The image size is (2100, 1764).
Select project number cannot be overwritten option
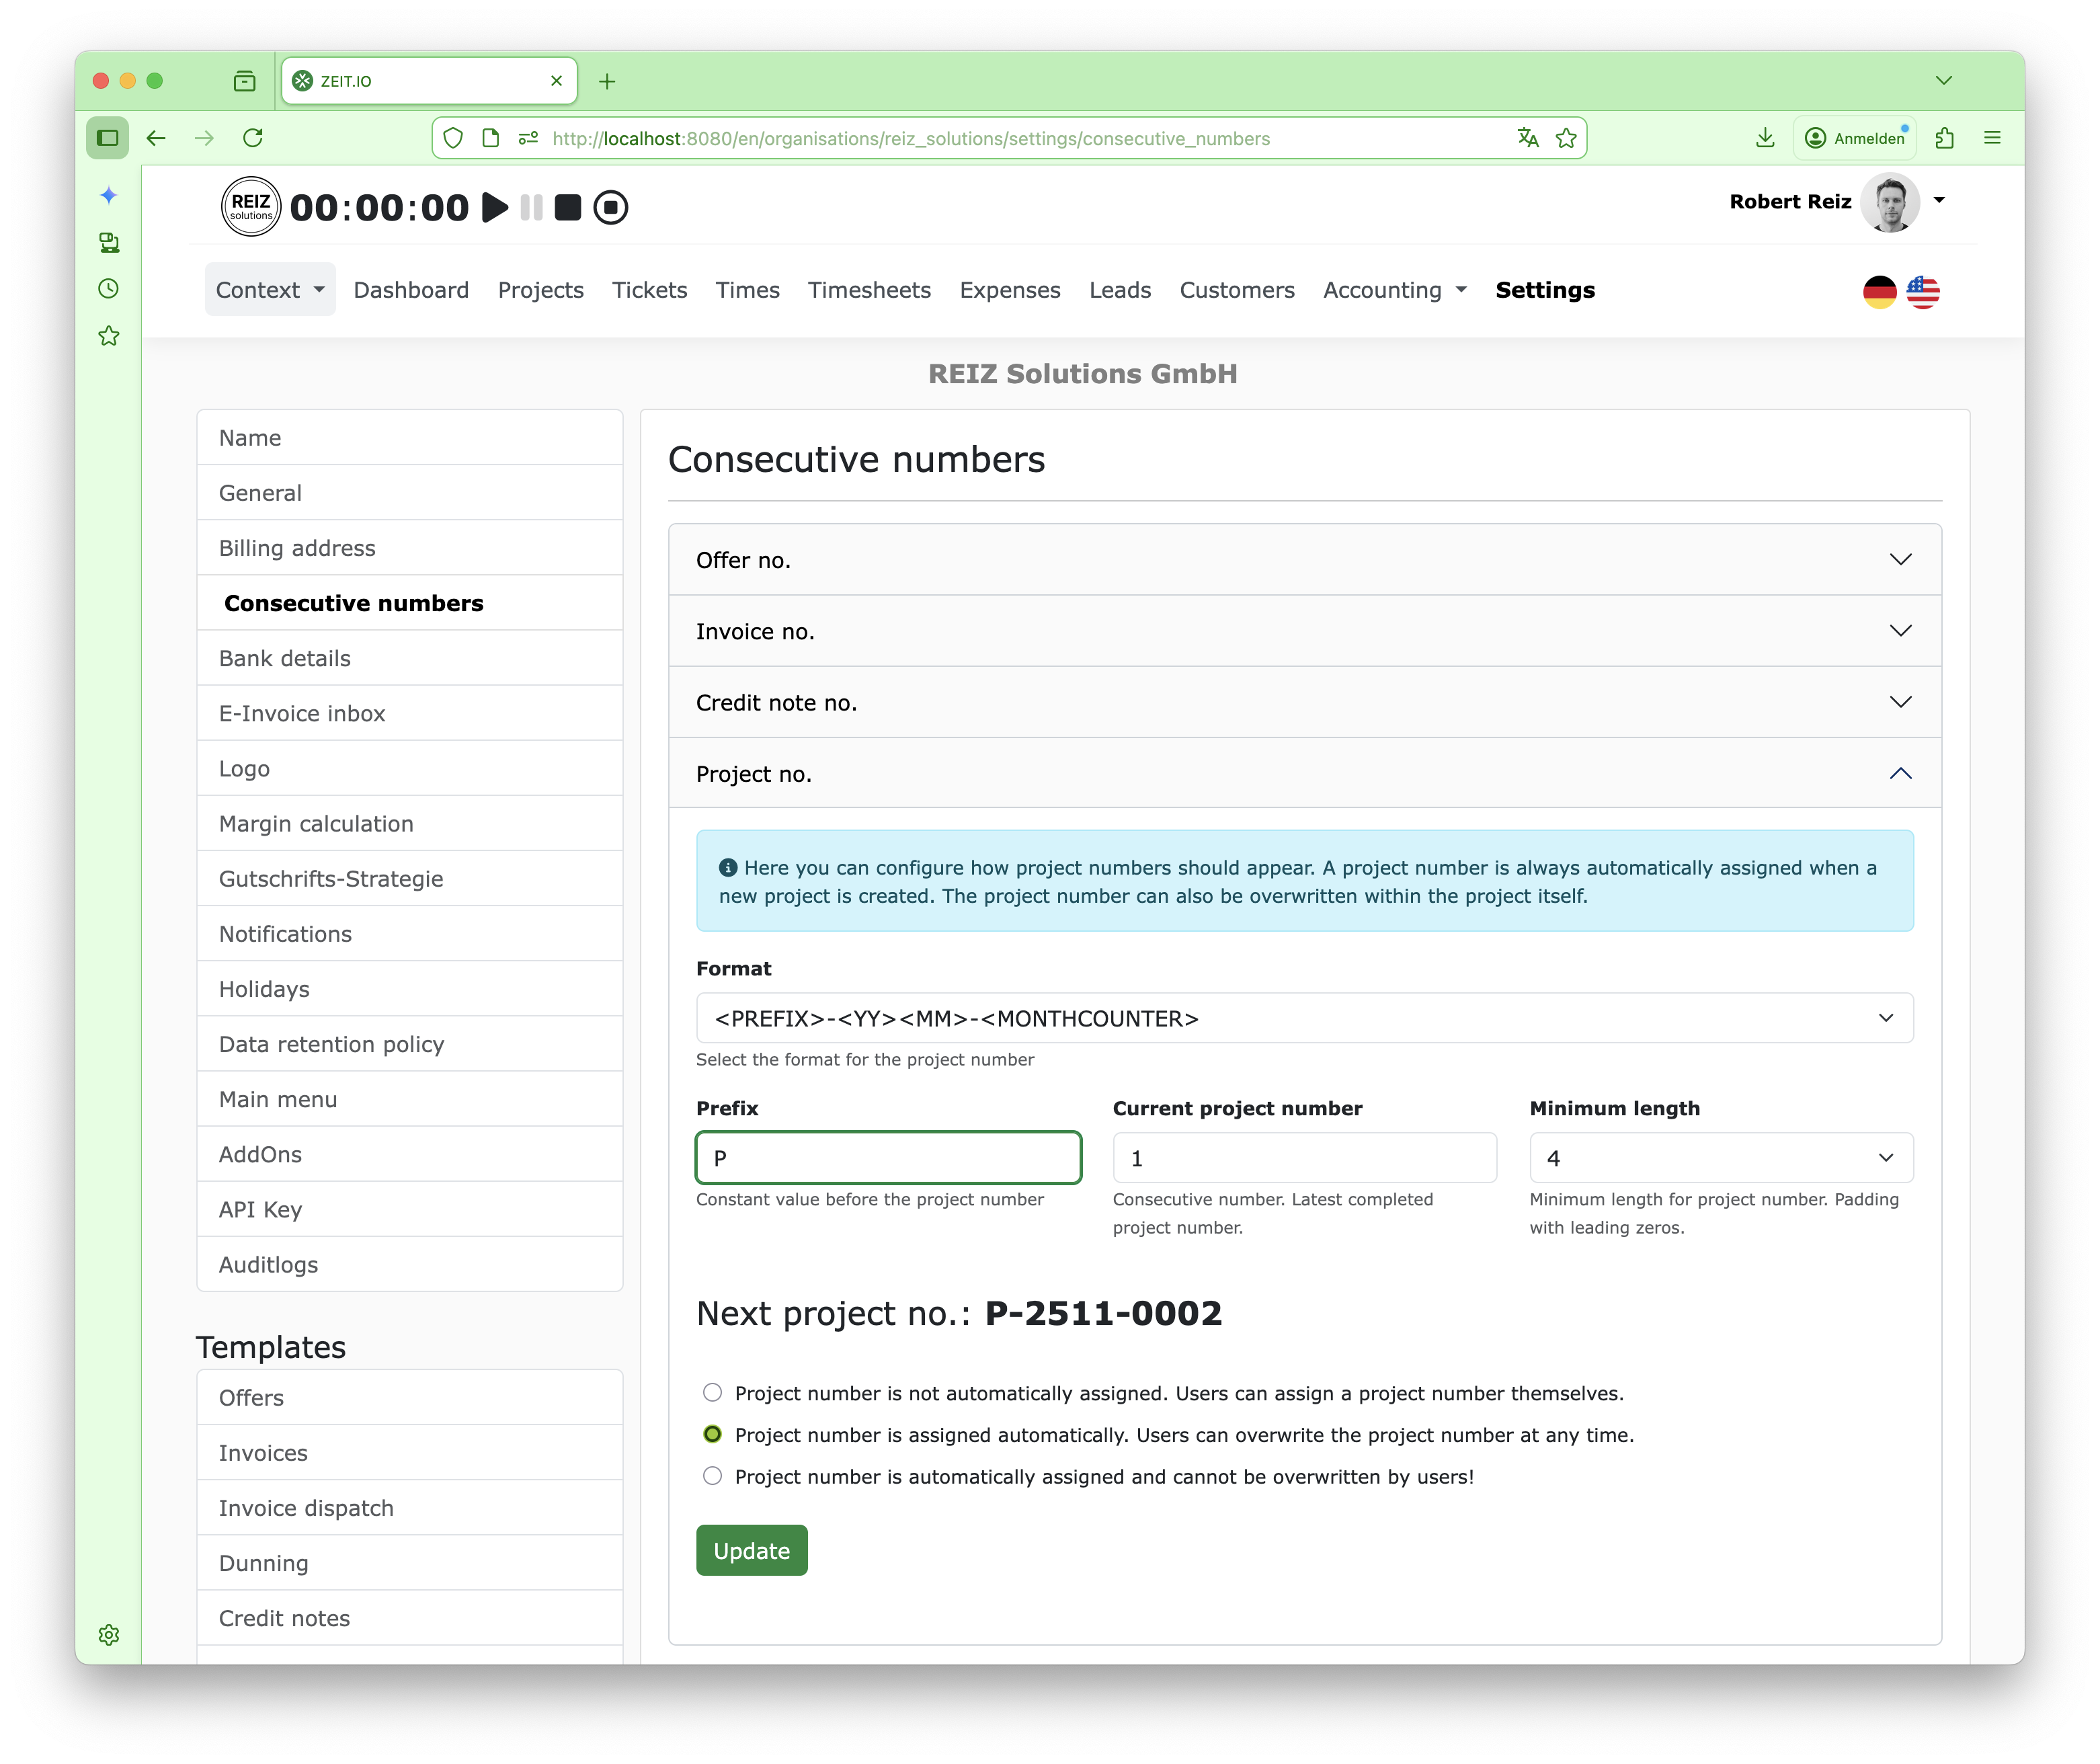pyautogui.click(x=712, y=1475)
